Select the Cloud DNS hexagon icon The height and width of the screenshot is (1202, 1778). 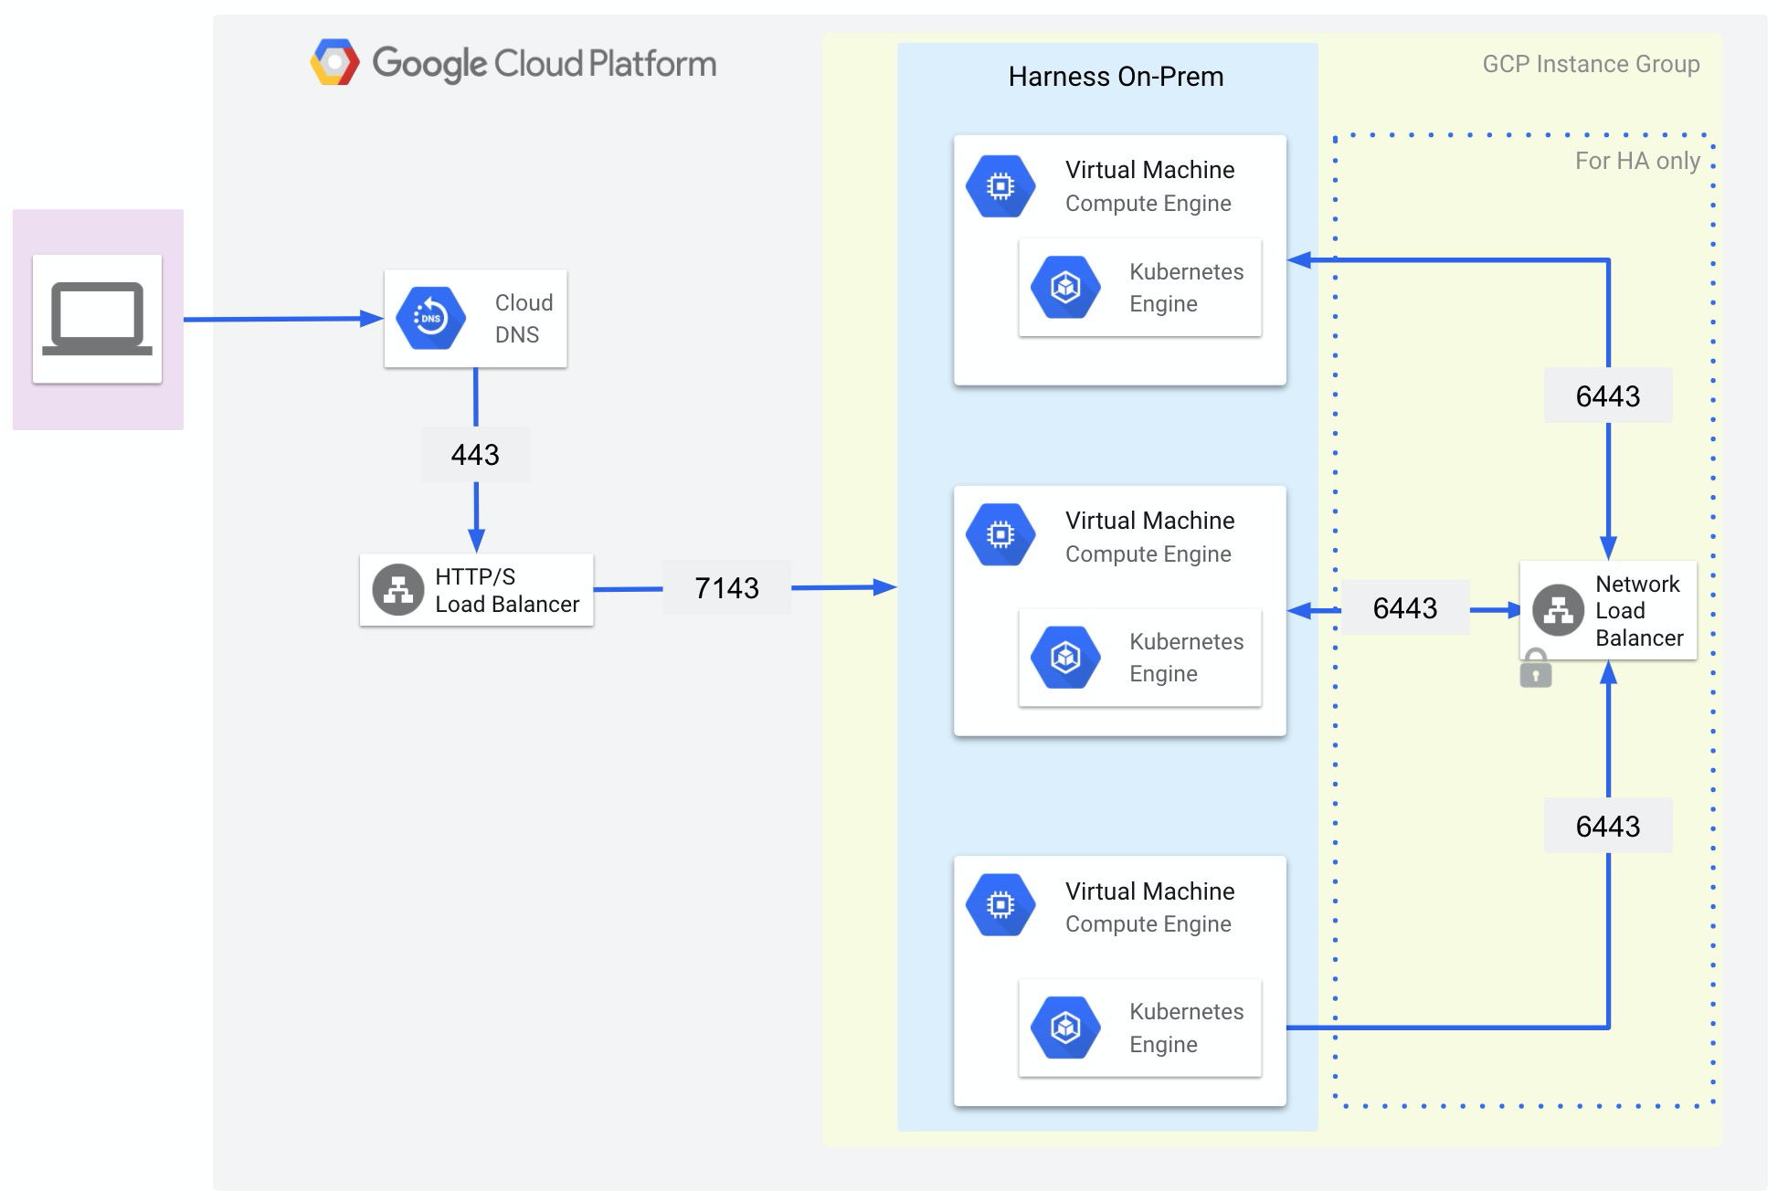click(431, 318)
